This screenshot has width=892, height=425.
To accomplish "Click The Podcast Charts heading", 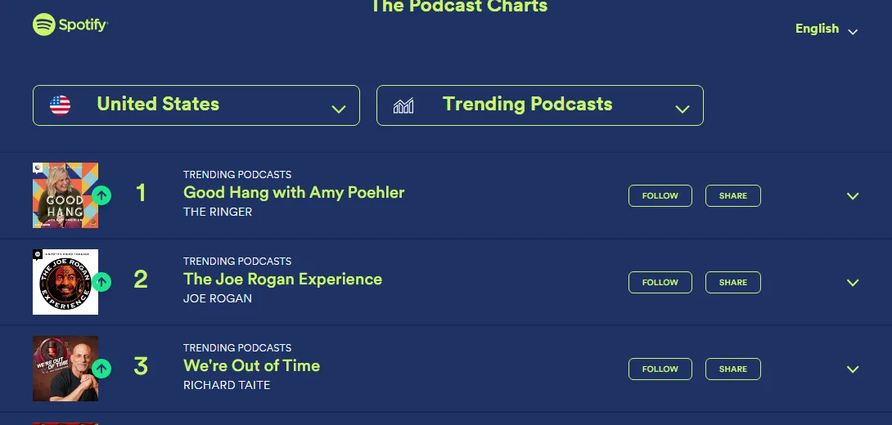I will point(459,7).
